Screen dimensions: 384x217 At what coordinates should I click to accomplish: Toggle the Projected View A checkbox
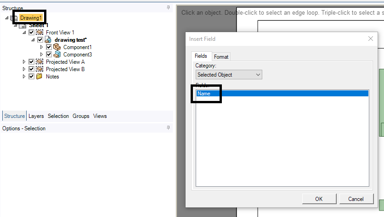31,61
